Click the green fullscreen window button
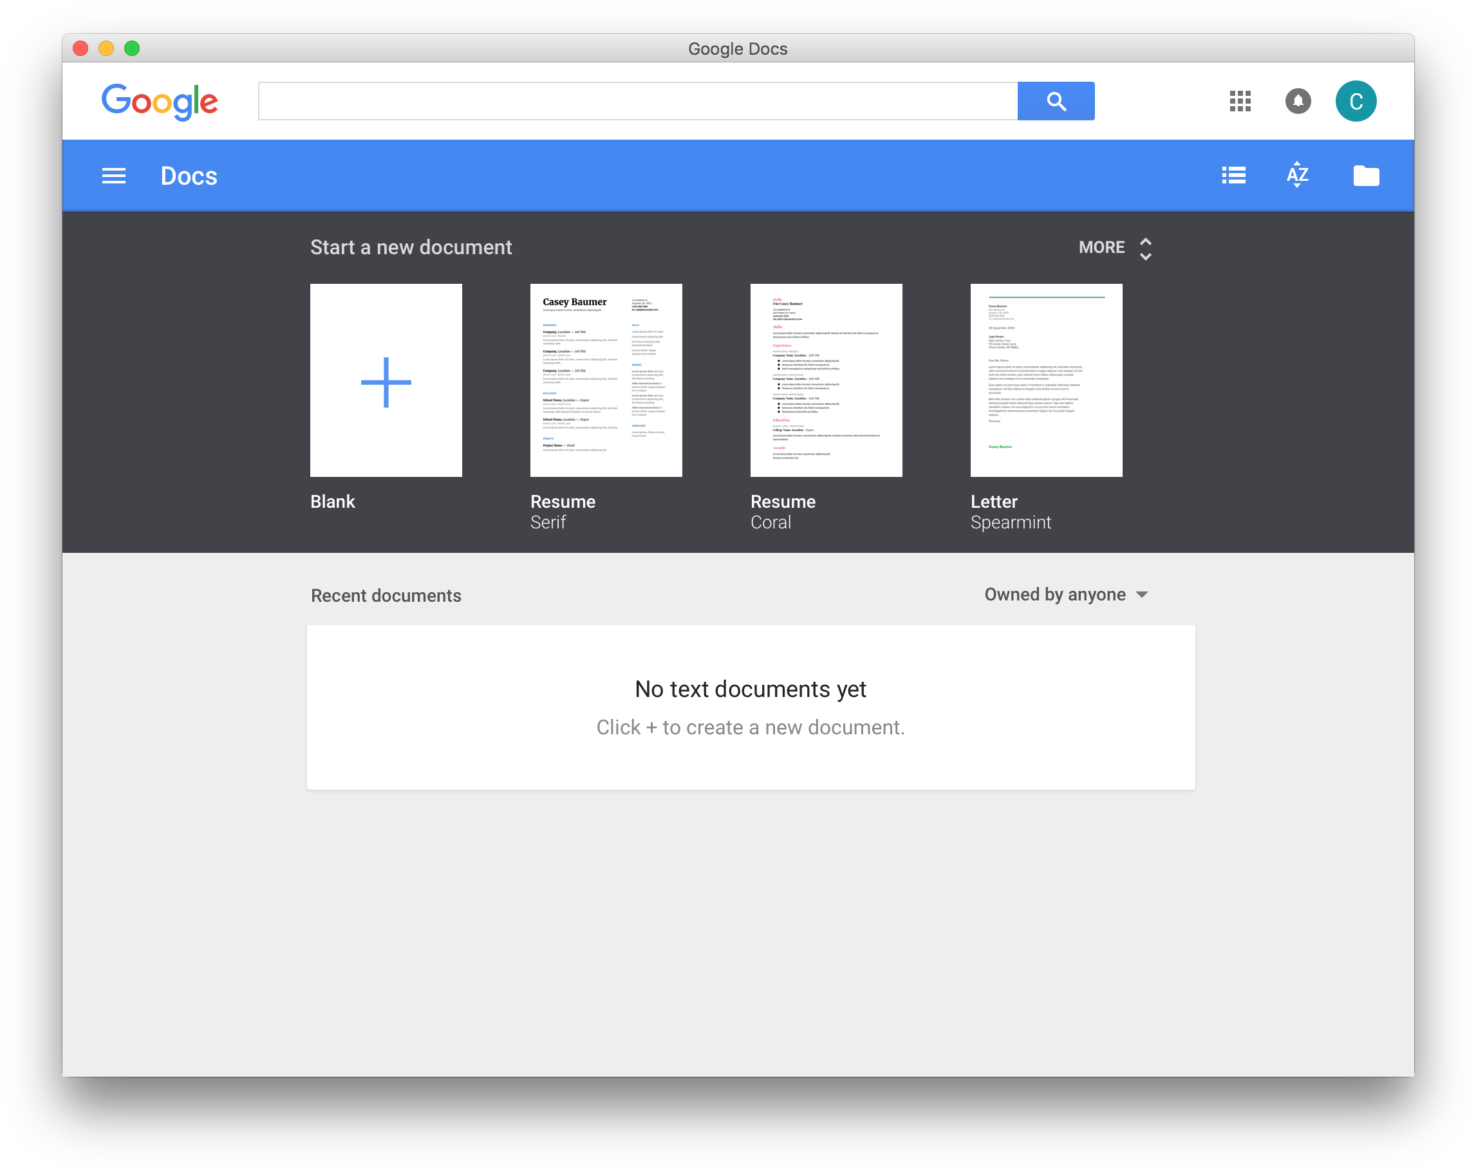 coord(132,49)
